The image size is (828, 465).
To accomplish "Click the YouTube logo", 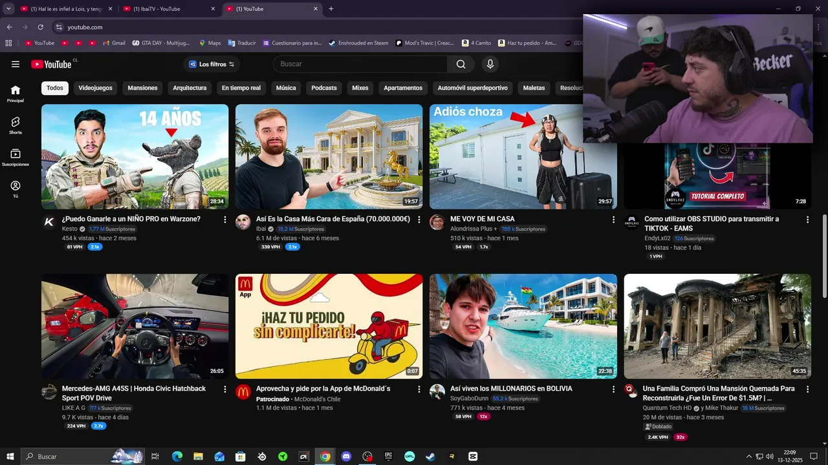I will tap(52, 64).
